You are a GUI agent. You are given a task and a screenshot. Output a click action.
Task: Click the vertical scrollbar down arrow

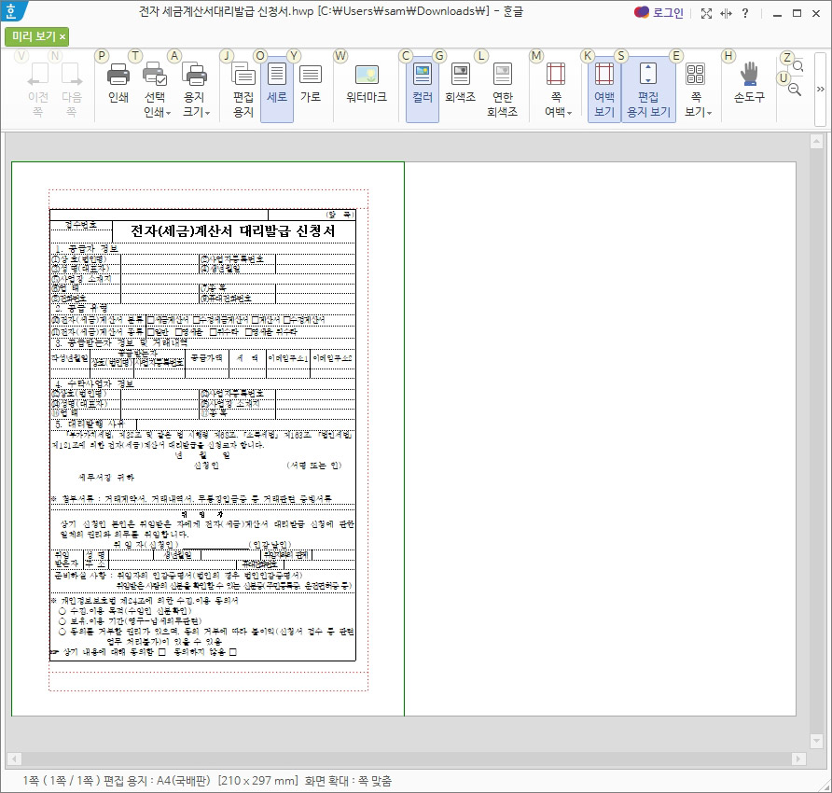817,741
